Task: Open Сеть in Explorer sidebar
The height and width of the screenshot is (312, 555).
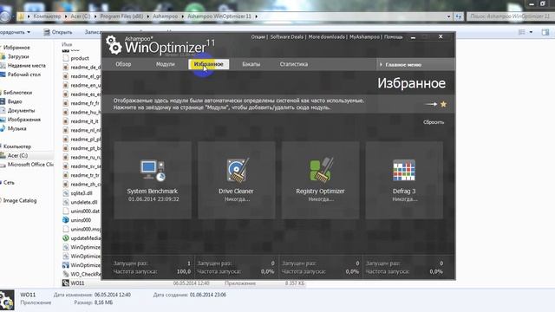Action: [9, 183]
